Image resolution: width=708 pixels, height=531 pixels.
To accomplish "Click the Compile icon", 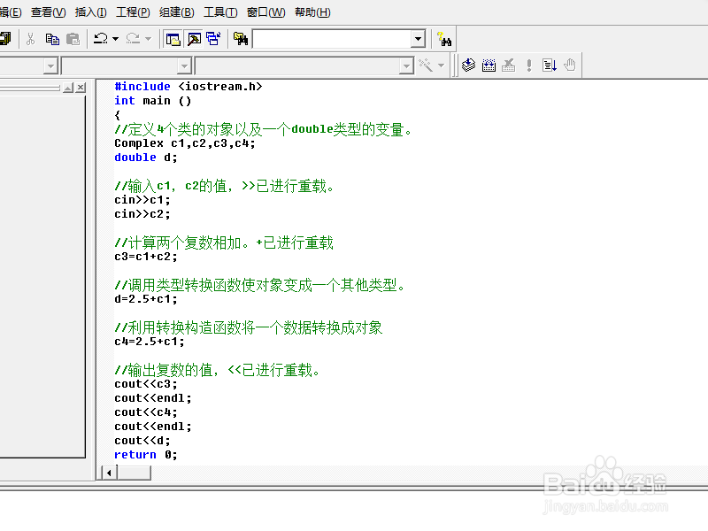I will pyautogui.click(x=469, y=65).
